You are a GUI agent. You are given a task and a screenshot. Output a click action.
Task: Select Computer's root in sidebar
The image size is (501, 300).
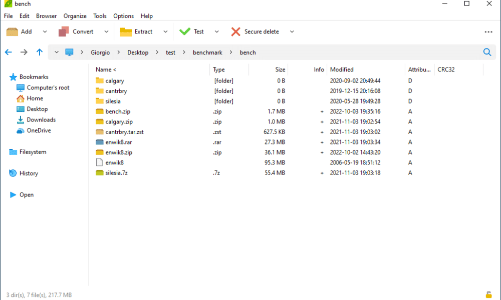48,87
